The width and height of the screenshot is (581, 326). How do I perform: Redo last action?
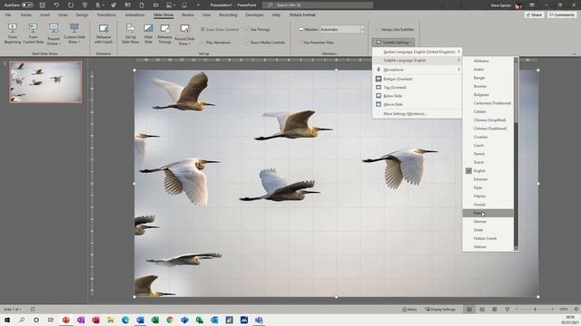point(71,5)
